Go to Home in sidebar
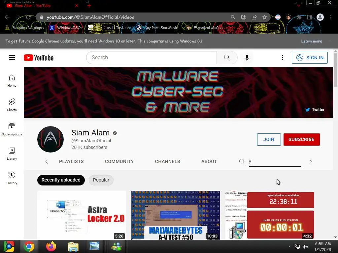The height and width of the screenshot is (253, 338). tap(12, 81)
